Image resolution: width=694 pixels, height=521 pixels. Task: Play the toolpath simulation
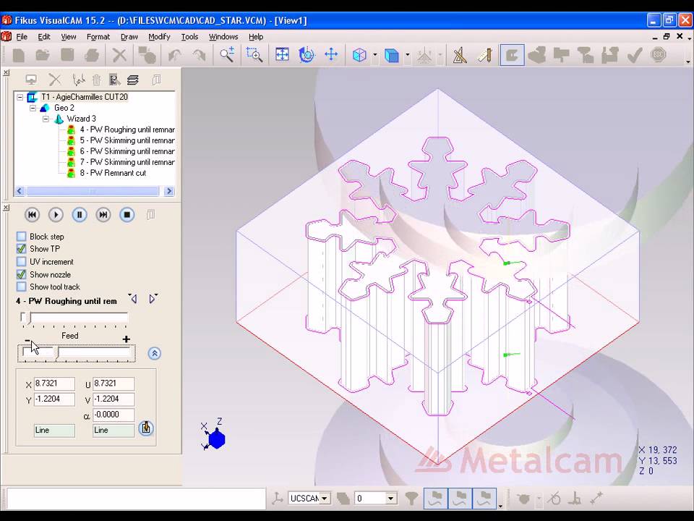pos(56,215)
